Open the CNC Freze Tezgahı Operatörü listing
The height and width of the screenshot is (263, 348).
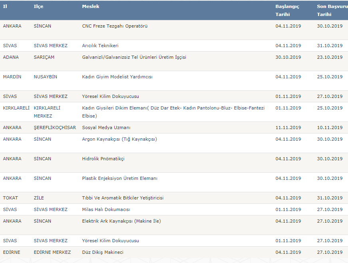coord(115,26)
